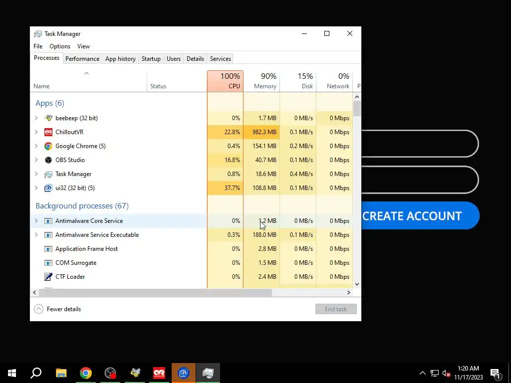Switch to the Performance tab
511x383 pixels.
(x=82, y=59)
